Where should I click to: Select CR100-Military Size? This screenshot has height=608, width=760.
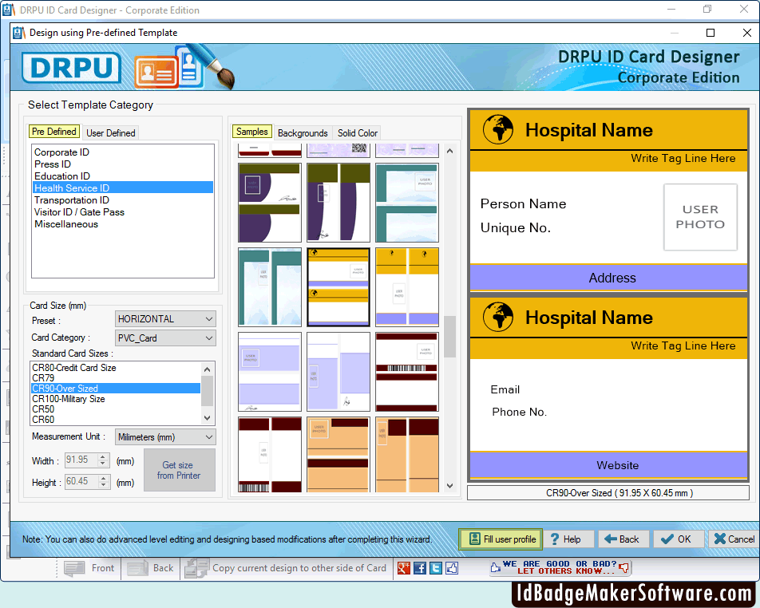(x=115, y=399)
